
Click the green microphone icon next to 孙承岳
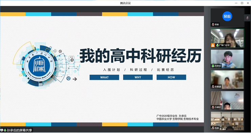(x=213, y=66)
